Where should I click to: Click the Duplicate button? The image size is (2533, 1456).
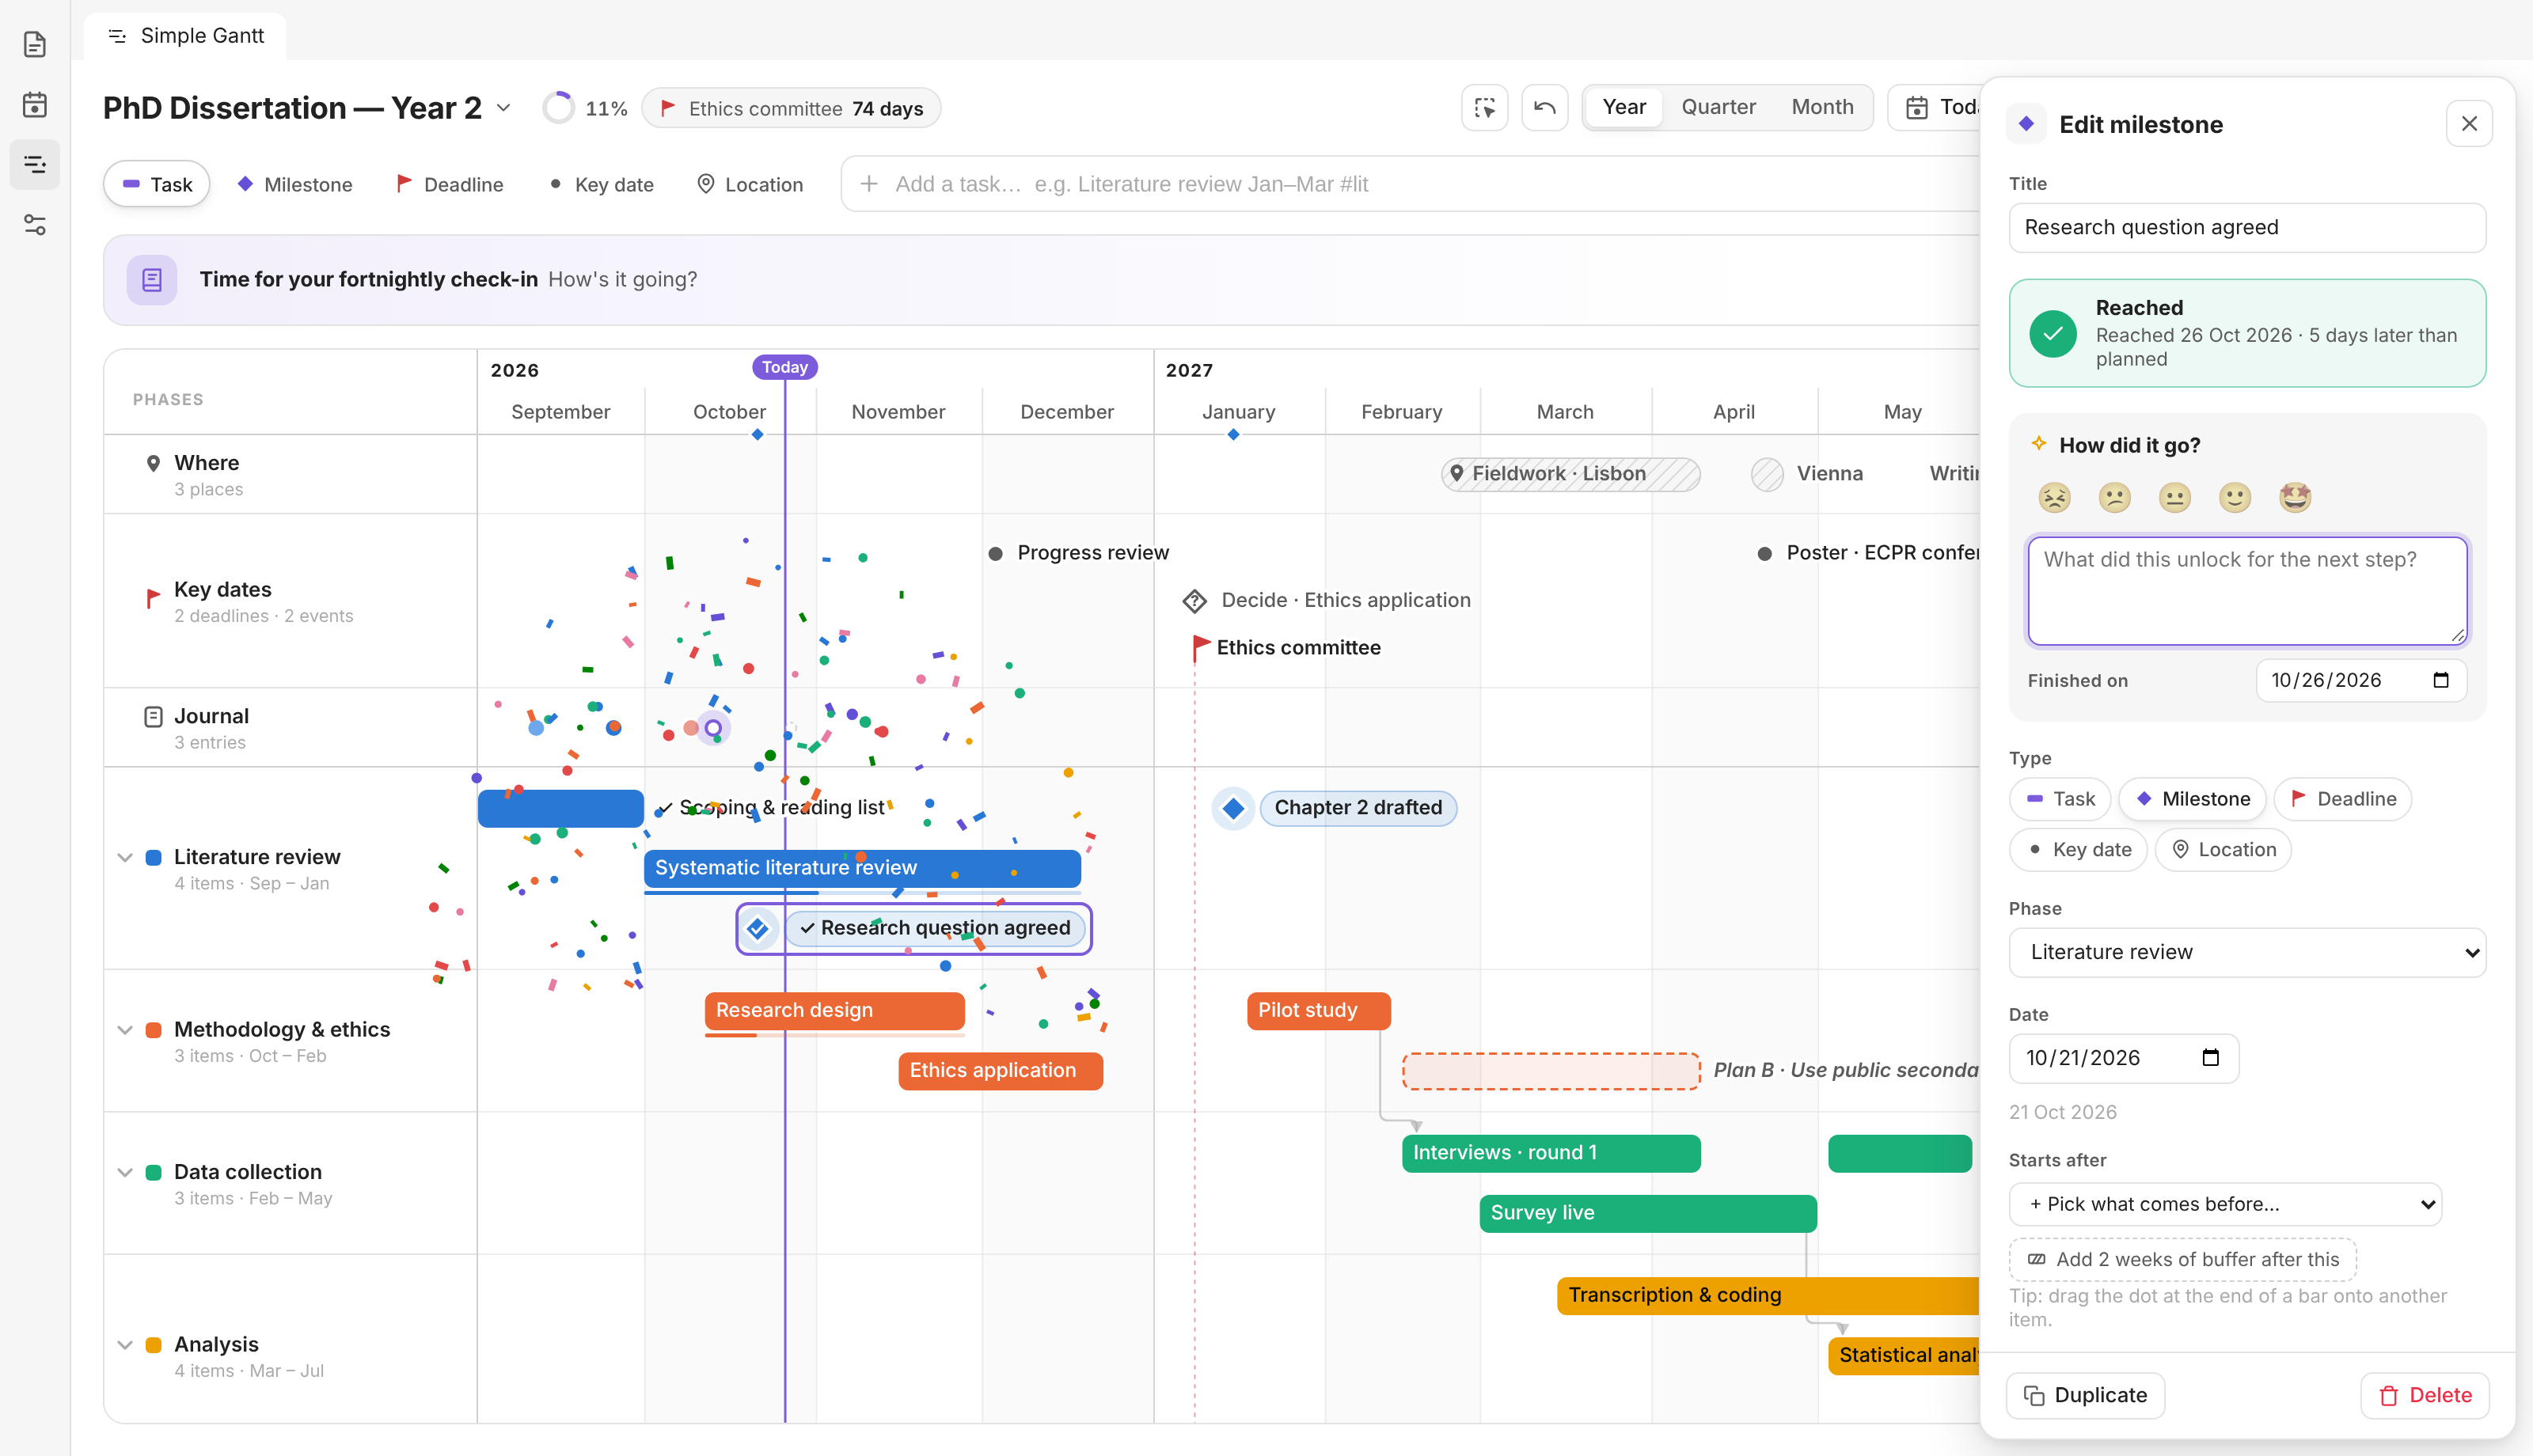2085,1396
